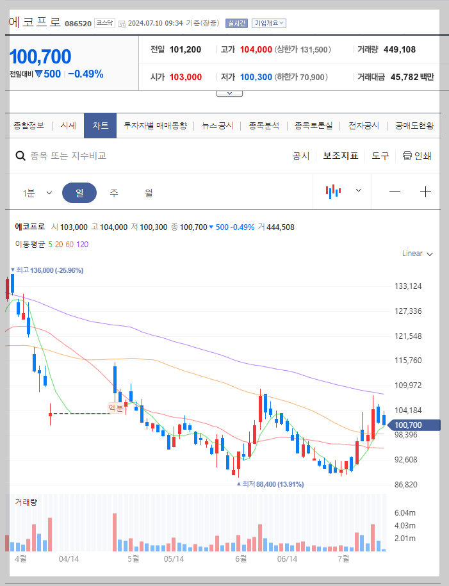The height and width of the screenshot is (586, 449).
Task: Open the 투자자별 매매동향 tab
Action: point(155,126)
